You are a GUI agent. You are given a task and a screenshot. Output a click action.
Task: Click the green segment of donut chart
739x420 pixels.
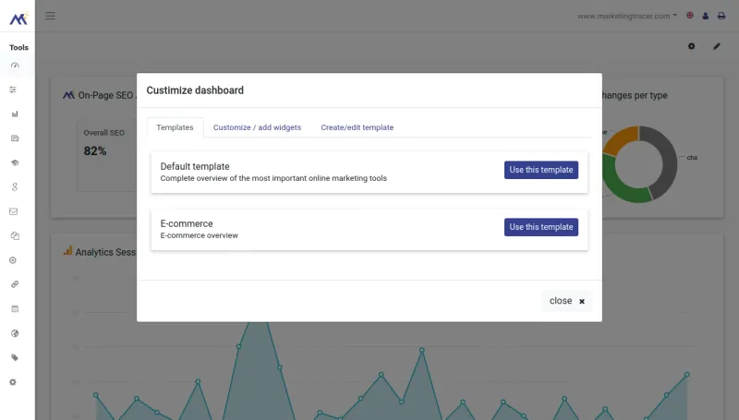(x=617, y=184)
